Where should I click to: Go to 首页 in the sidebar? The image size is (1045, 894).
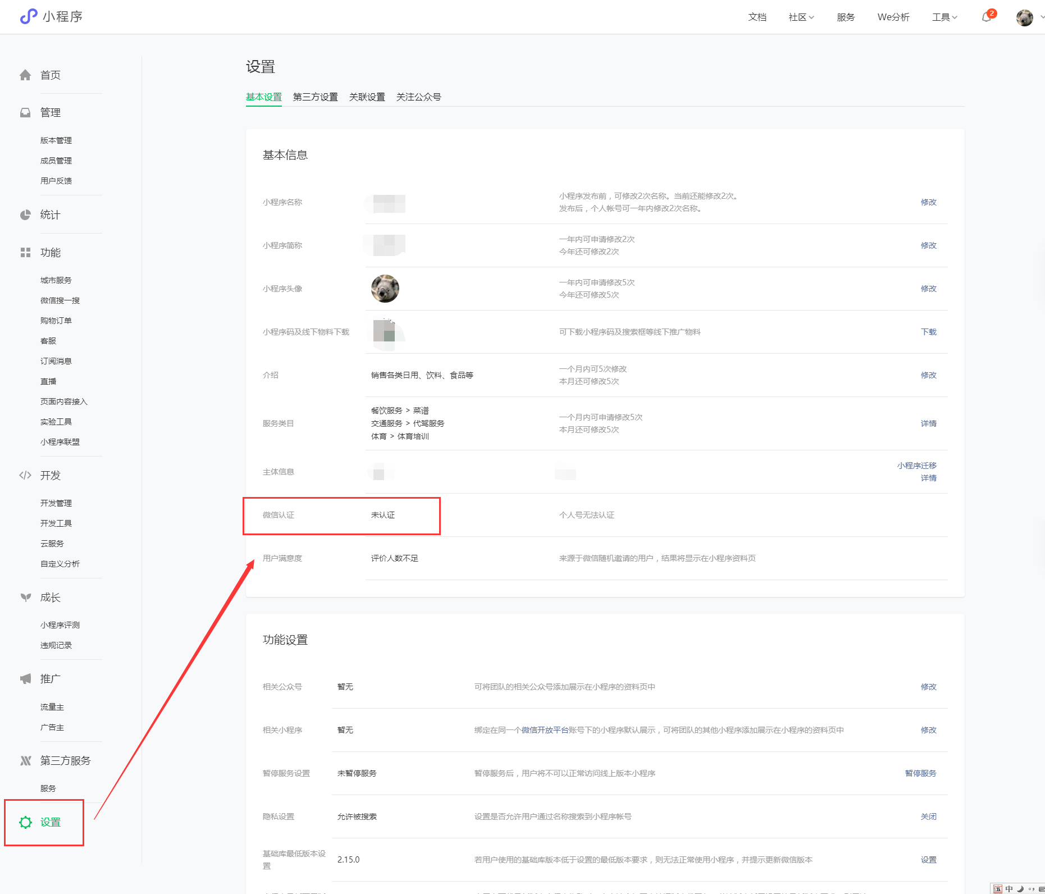[51, 75]
